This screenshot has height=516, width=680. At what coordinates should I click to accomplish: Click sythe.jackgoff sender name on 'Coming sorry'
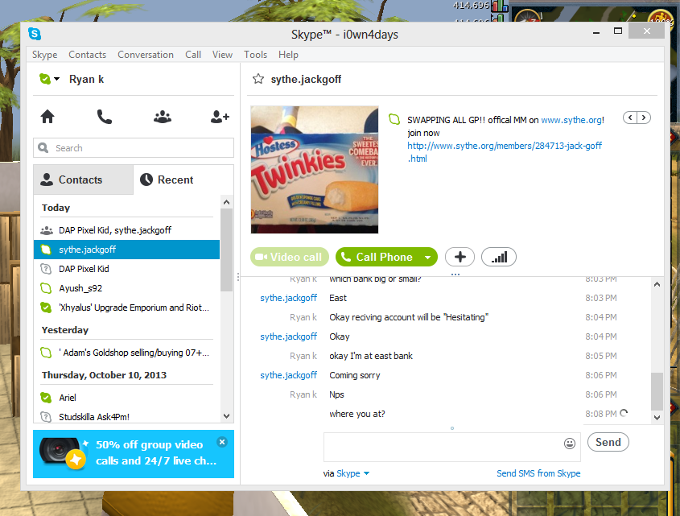point(288,375)
